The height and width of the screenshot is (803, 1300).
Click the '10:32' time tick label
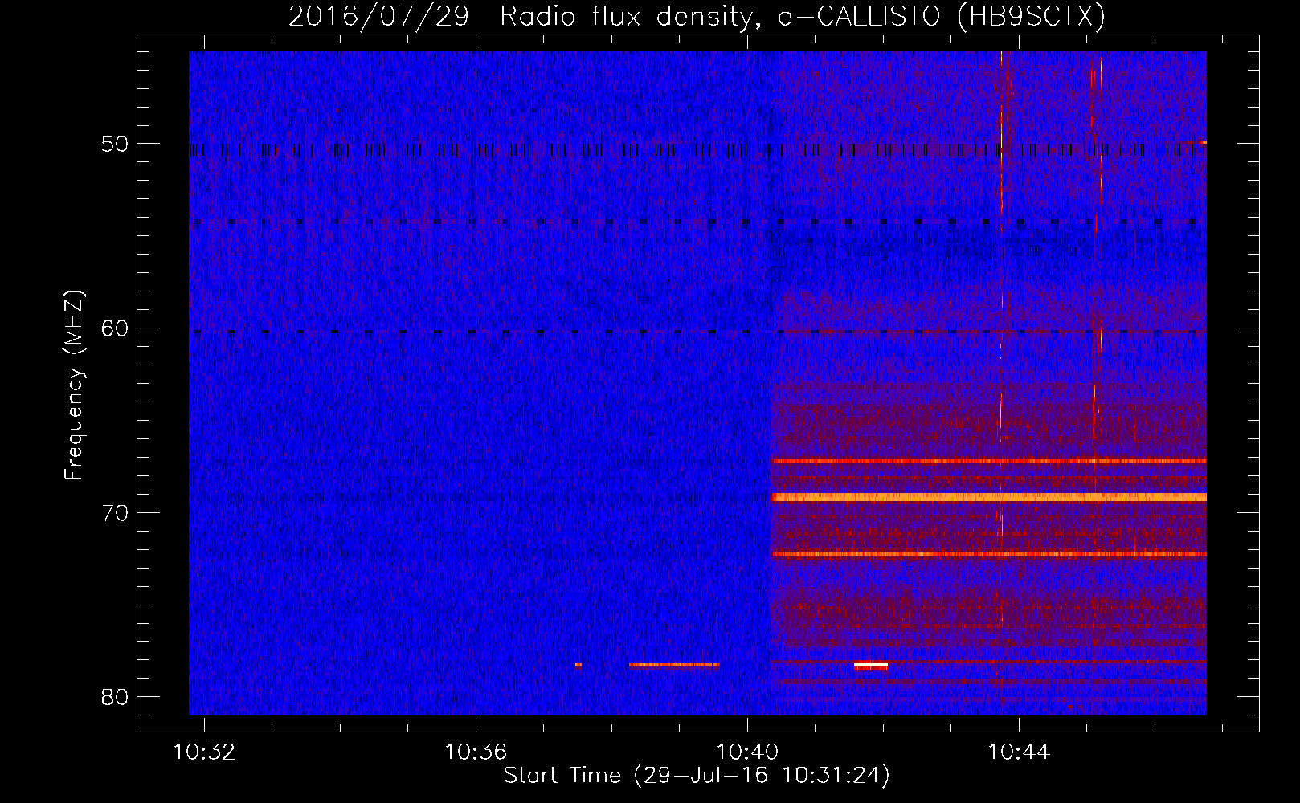(x=205, y=752)
